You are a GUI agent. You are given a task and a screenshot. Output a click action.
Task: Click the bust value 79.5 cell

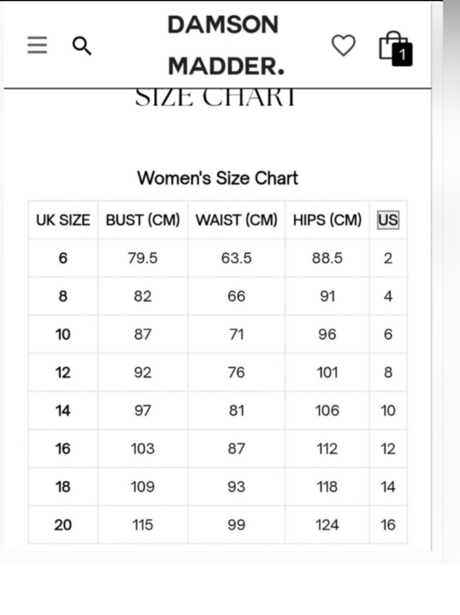coord(143,258)
